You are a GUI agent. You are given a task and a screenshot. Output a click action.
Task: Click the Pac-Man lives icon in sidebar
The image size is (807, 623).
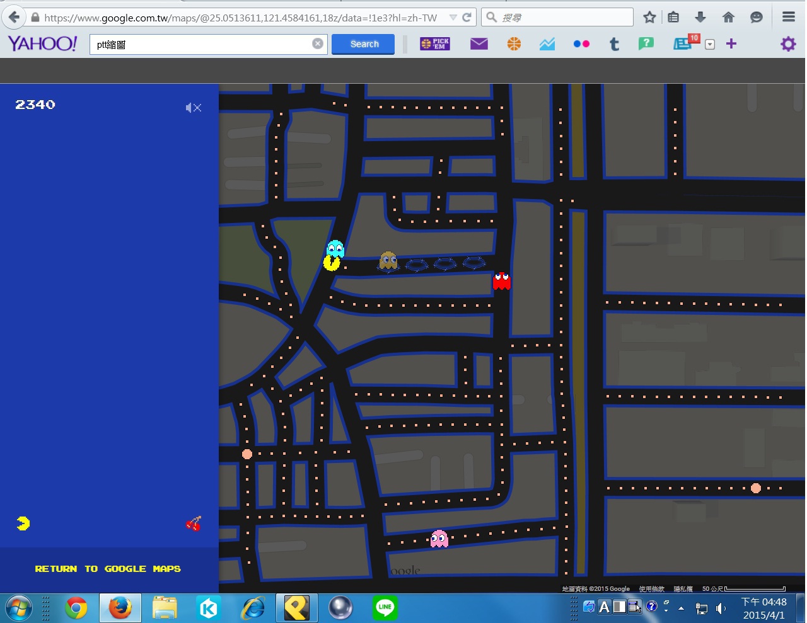(x=23, y=523)
